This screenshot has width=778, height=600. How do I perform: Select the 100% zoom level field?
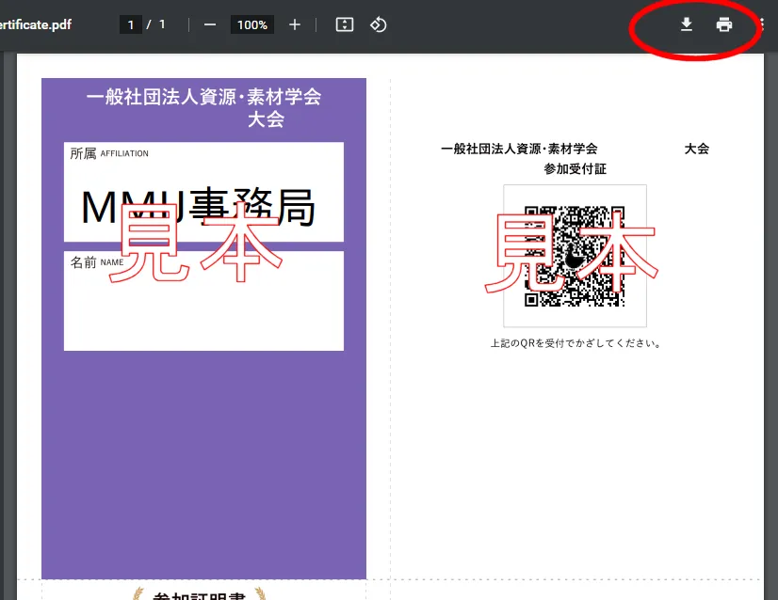(x=252, y=24)
